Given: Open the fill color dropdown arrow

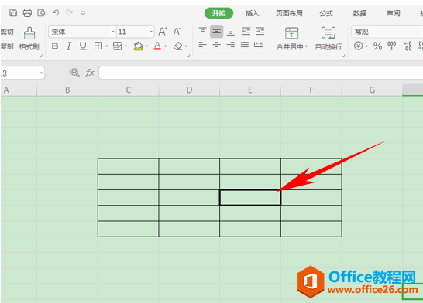Looking at the screenshot, I should click(x=146, y=46).
